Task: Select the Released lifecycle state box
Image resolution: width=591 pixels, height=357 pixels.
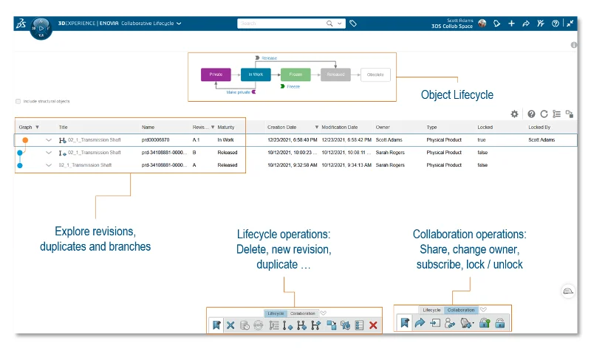Action: click(x=335, y=74)
